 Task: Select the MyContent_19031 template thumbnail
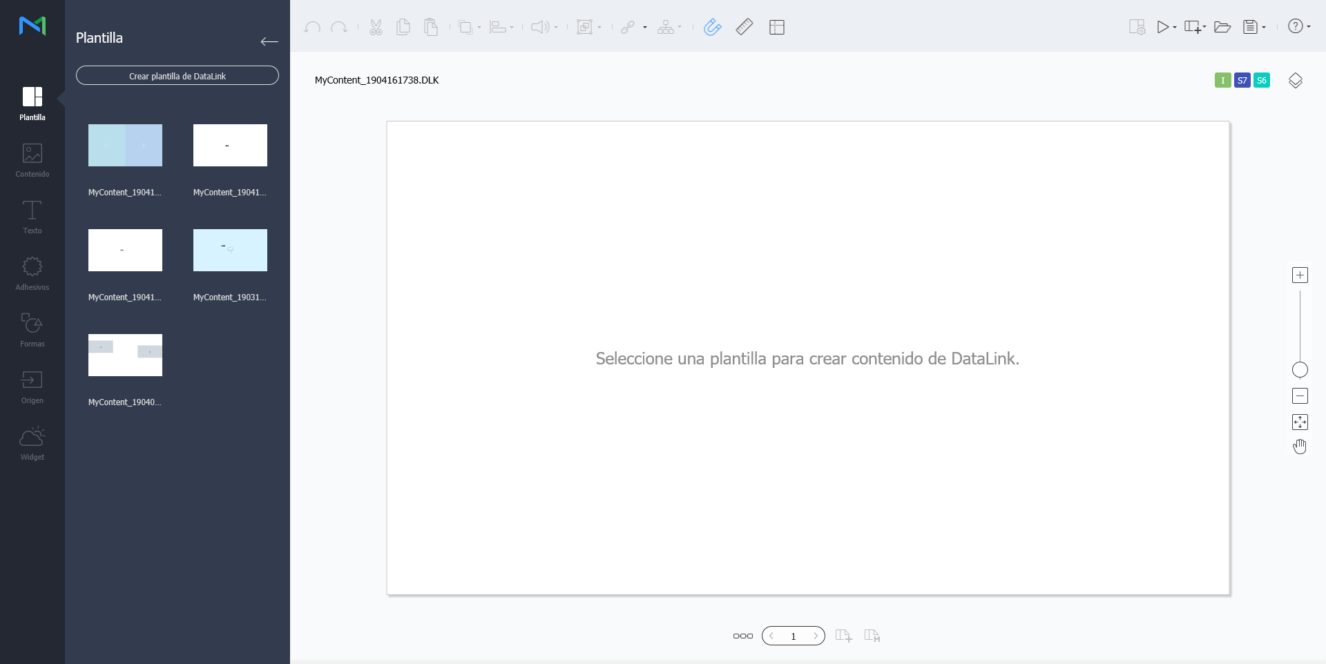pos(230,251)
